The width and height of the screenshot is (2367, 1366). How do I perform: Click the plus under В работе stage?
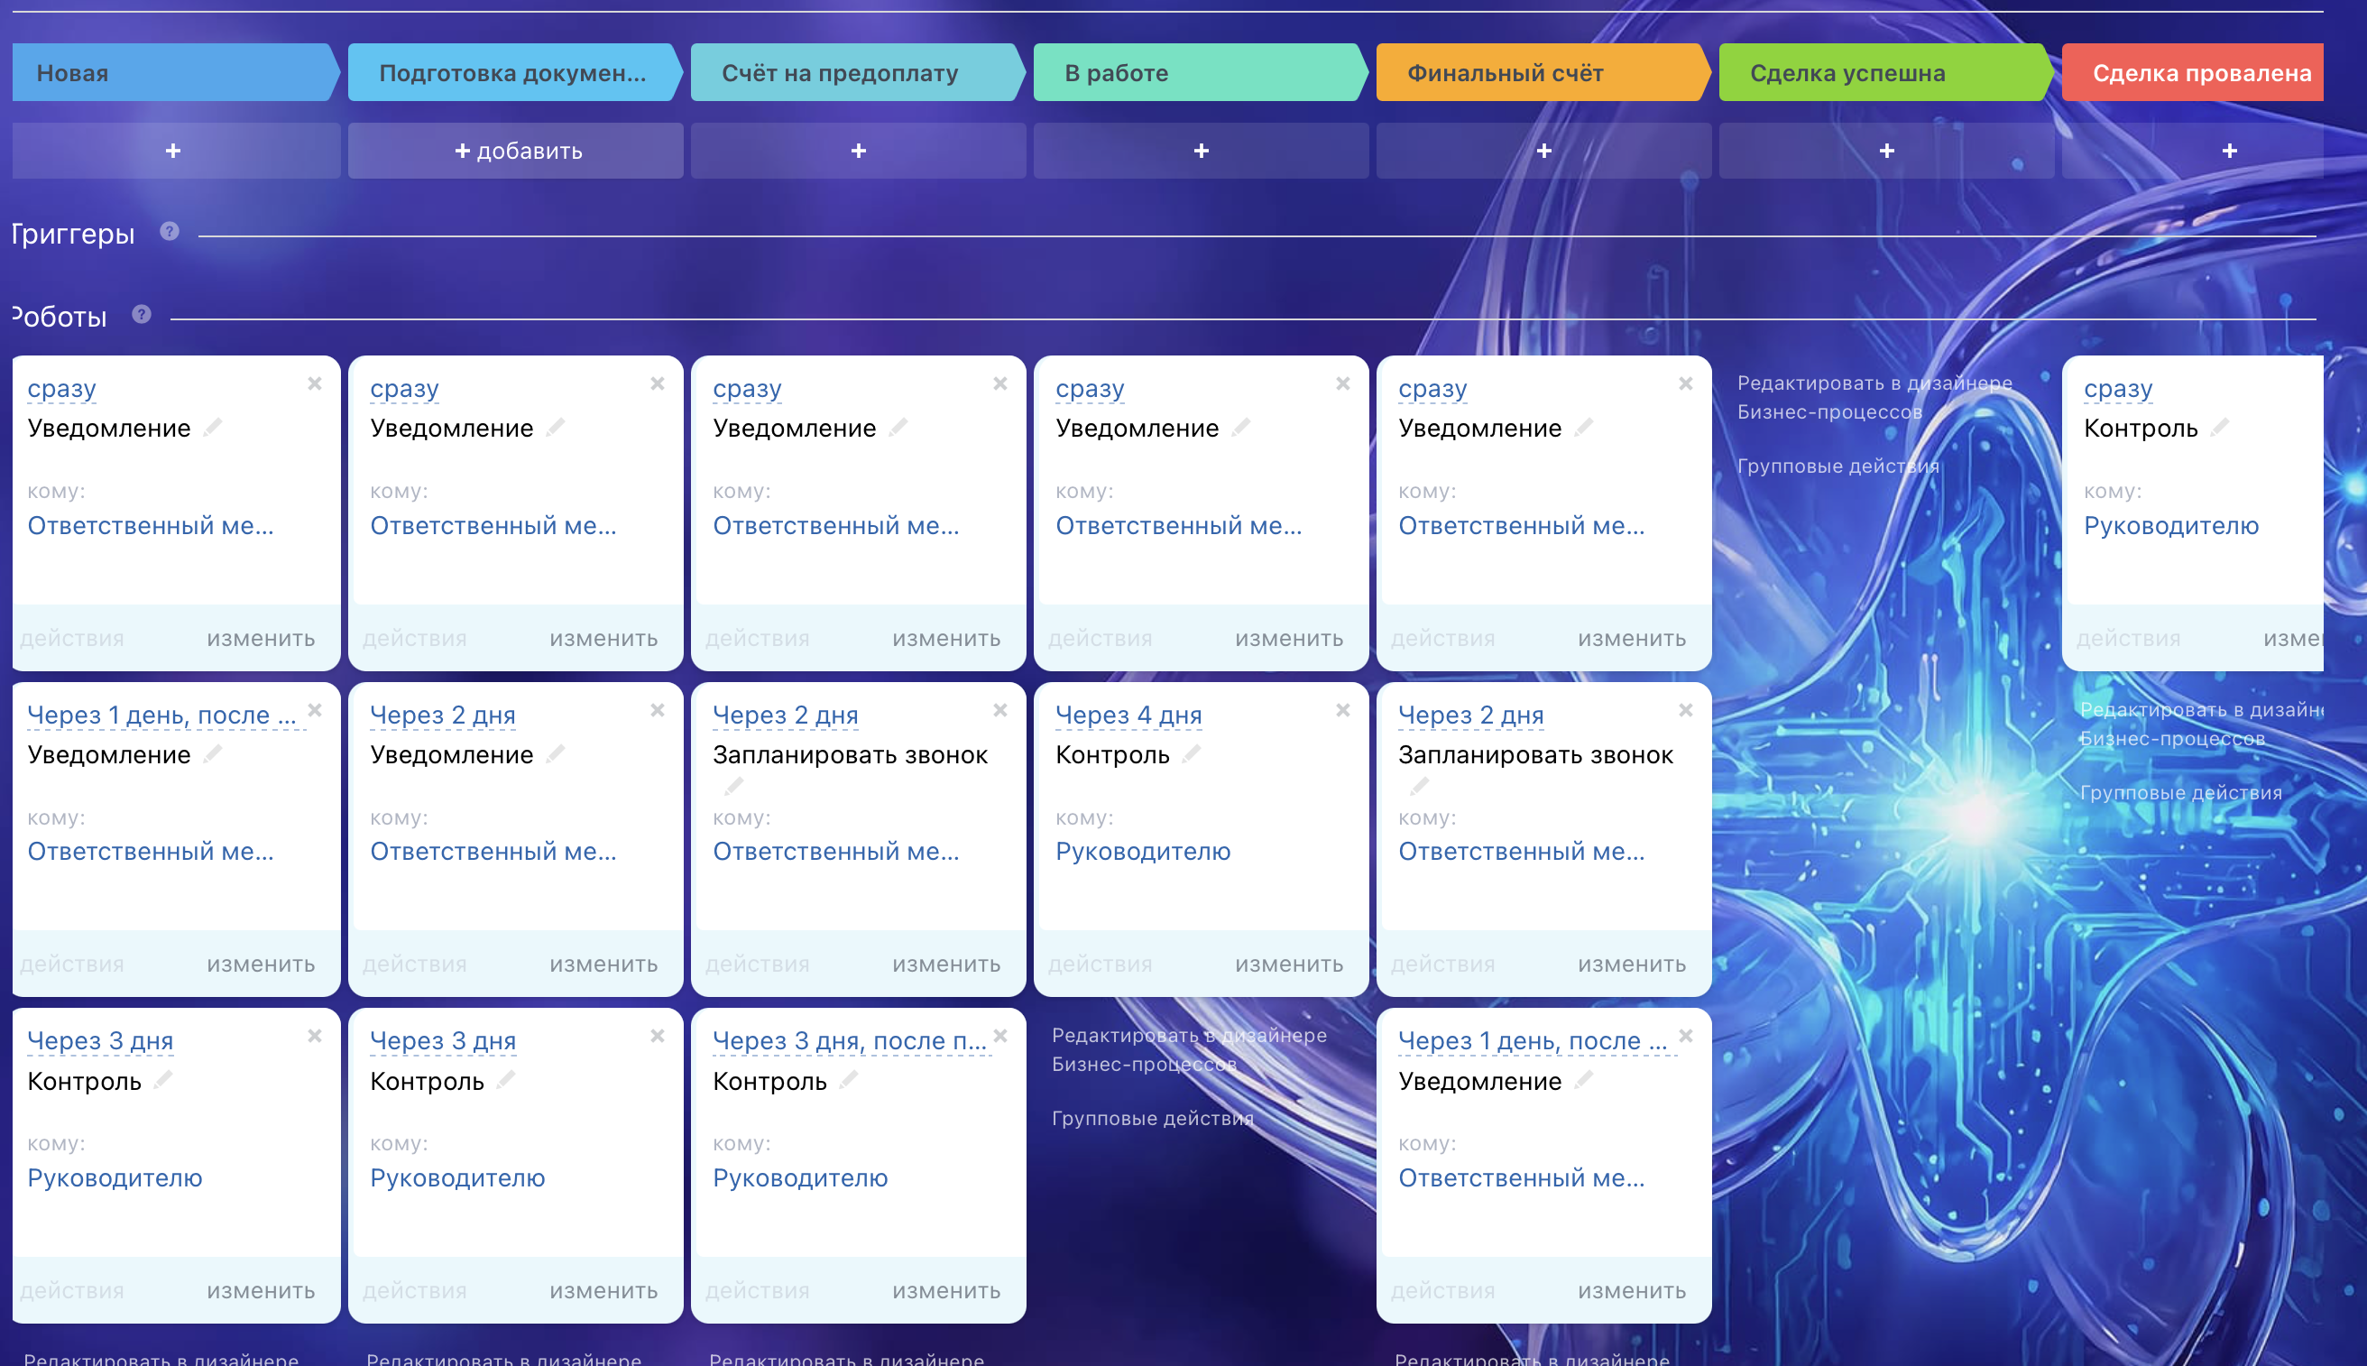[x=1202, y=150]
